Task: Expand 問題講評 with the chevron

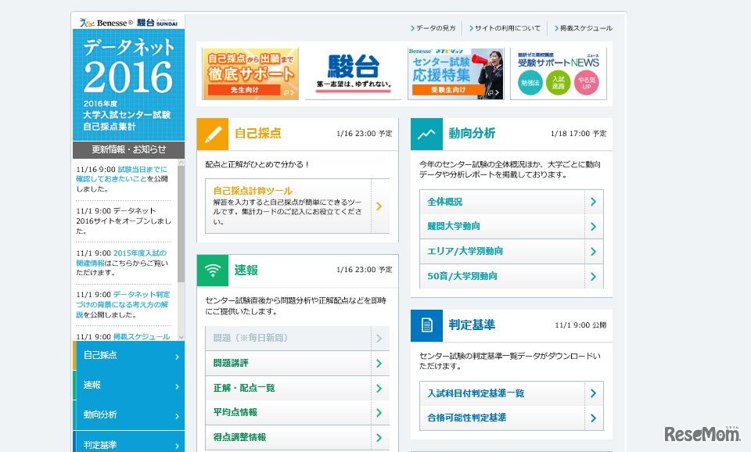Action: [x=379, y=363]
